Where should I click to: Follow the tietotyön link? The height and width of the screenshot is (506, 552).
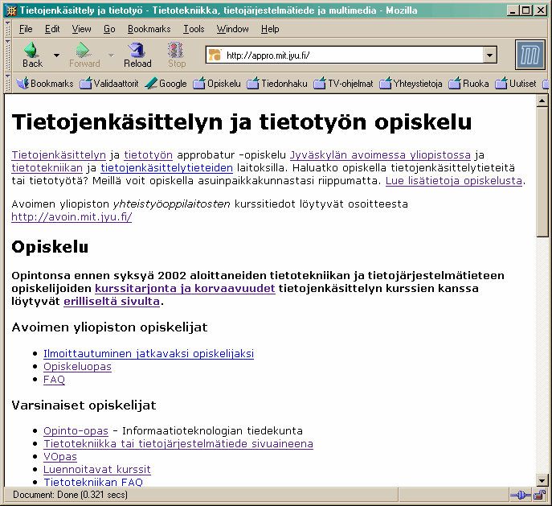pyautogui.click(x=148, y=155)
